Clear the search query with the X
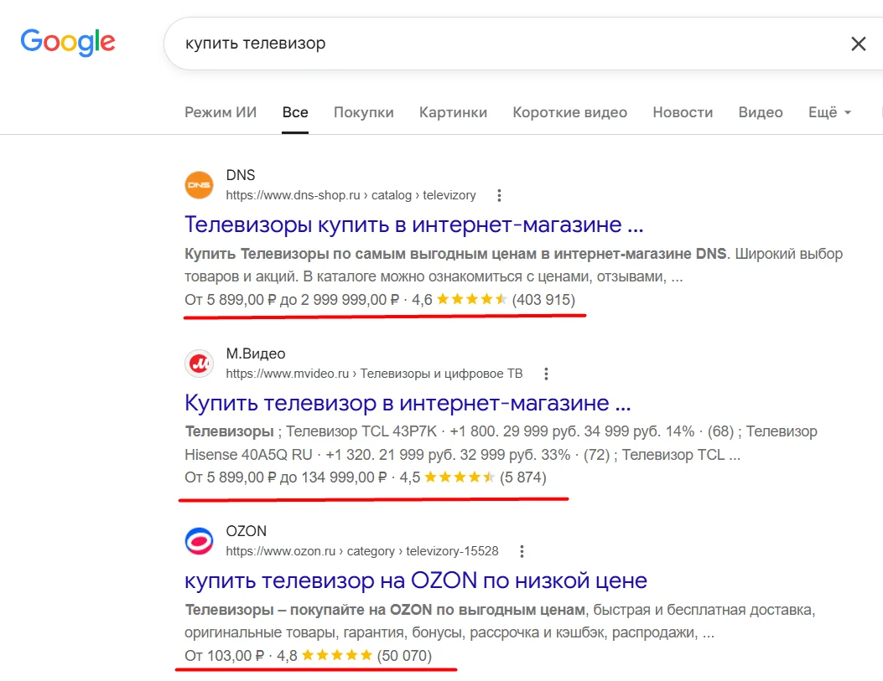883x681 pixels. point(858,44)
